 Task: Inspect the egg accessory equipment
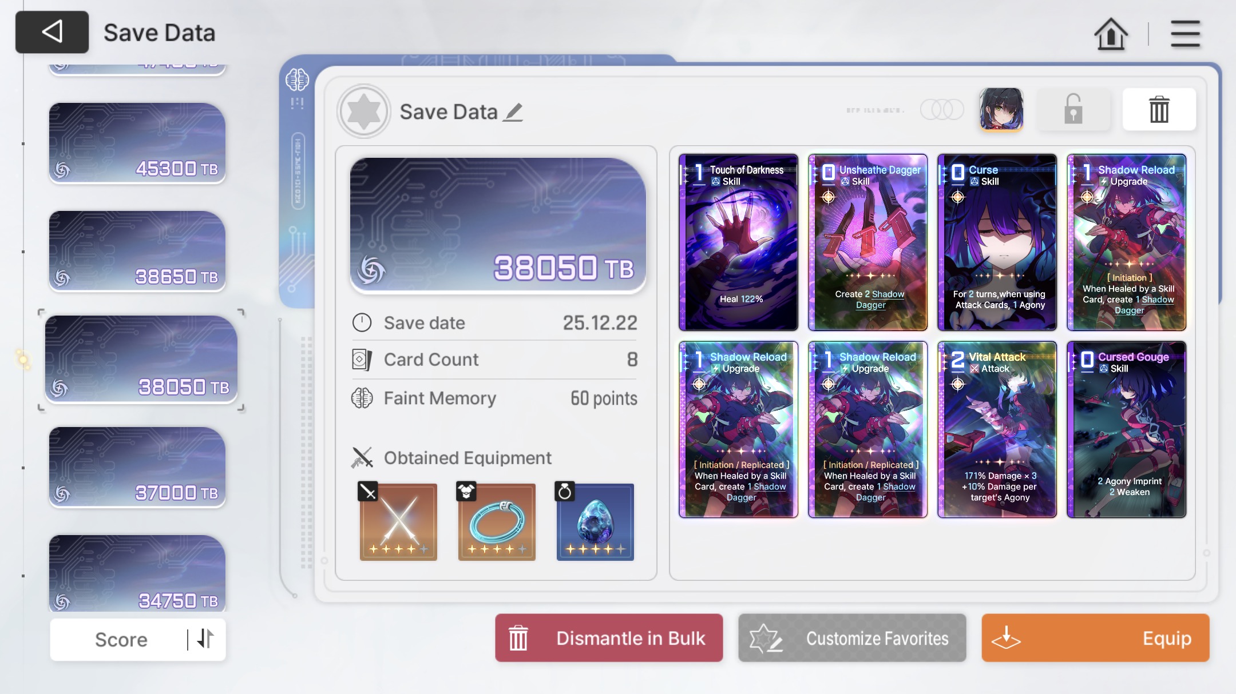click(595, 521)
